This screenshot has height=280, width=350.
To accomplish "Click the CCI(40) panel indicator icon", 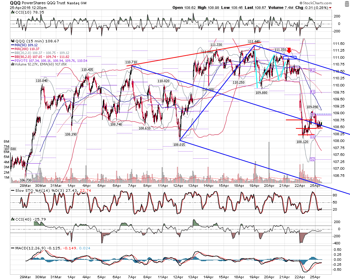I will click(x=13, y=219).
